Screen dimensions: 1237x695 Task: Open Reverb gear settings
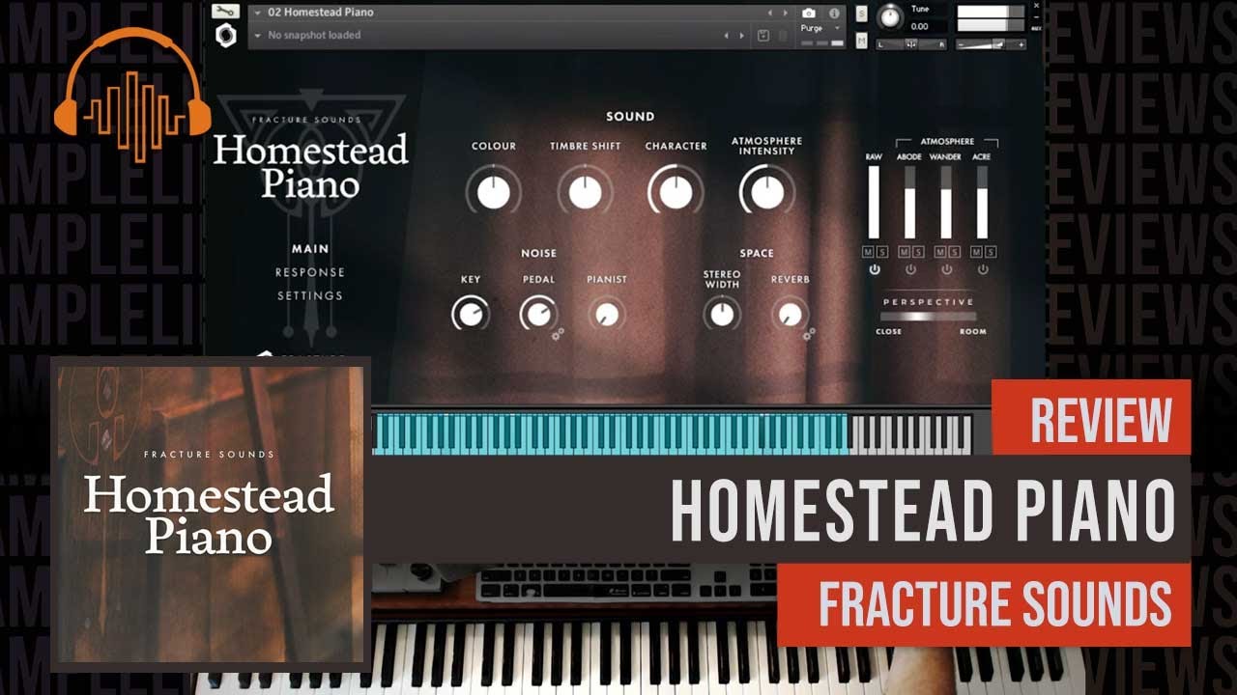coord(810,334)
